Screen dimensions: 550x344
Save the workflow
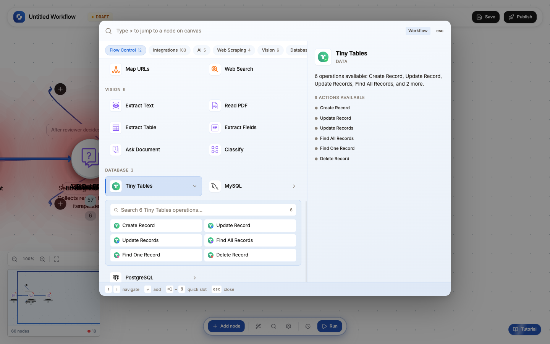pyautogui.click(x=486, y=17)
